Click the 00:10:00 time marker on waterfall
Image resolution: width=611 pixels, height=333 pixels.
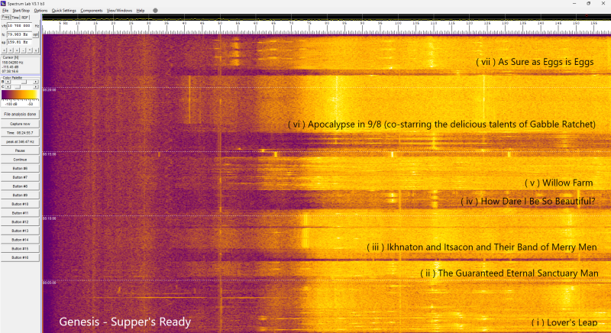(x=50, y=218)
